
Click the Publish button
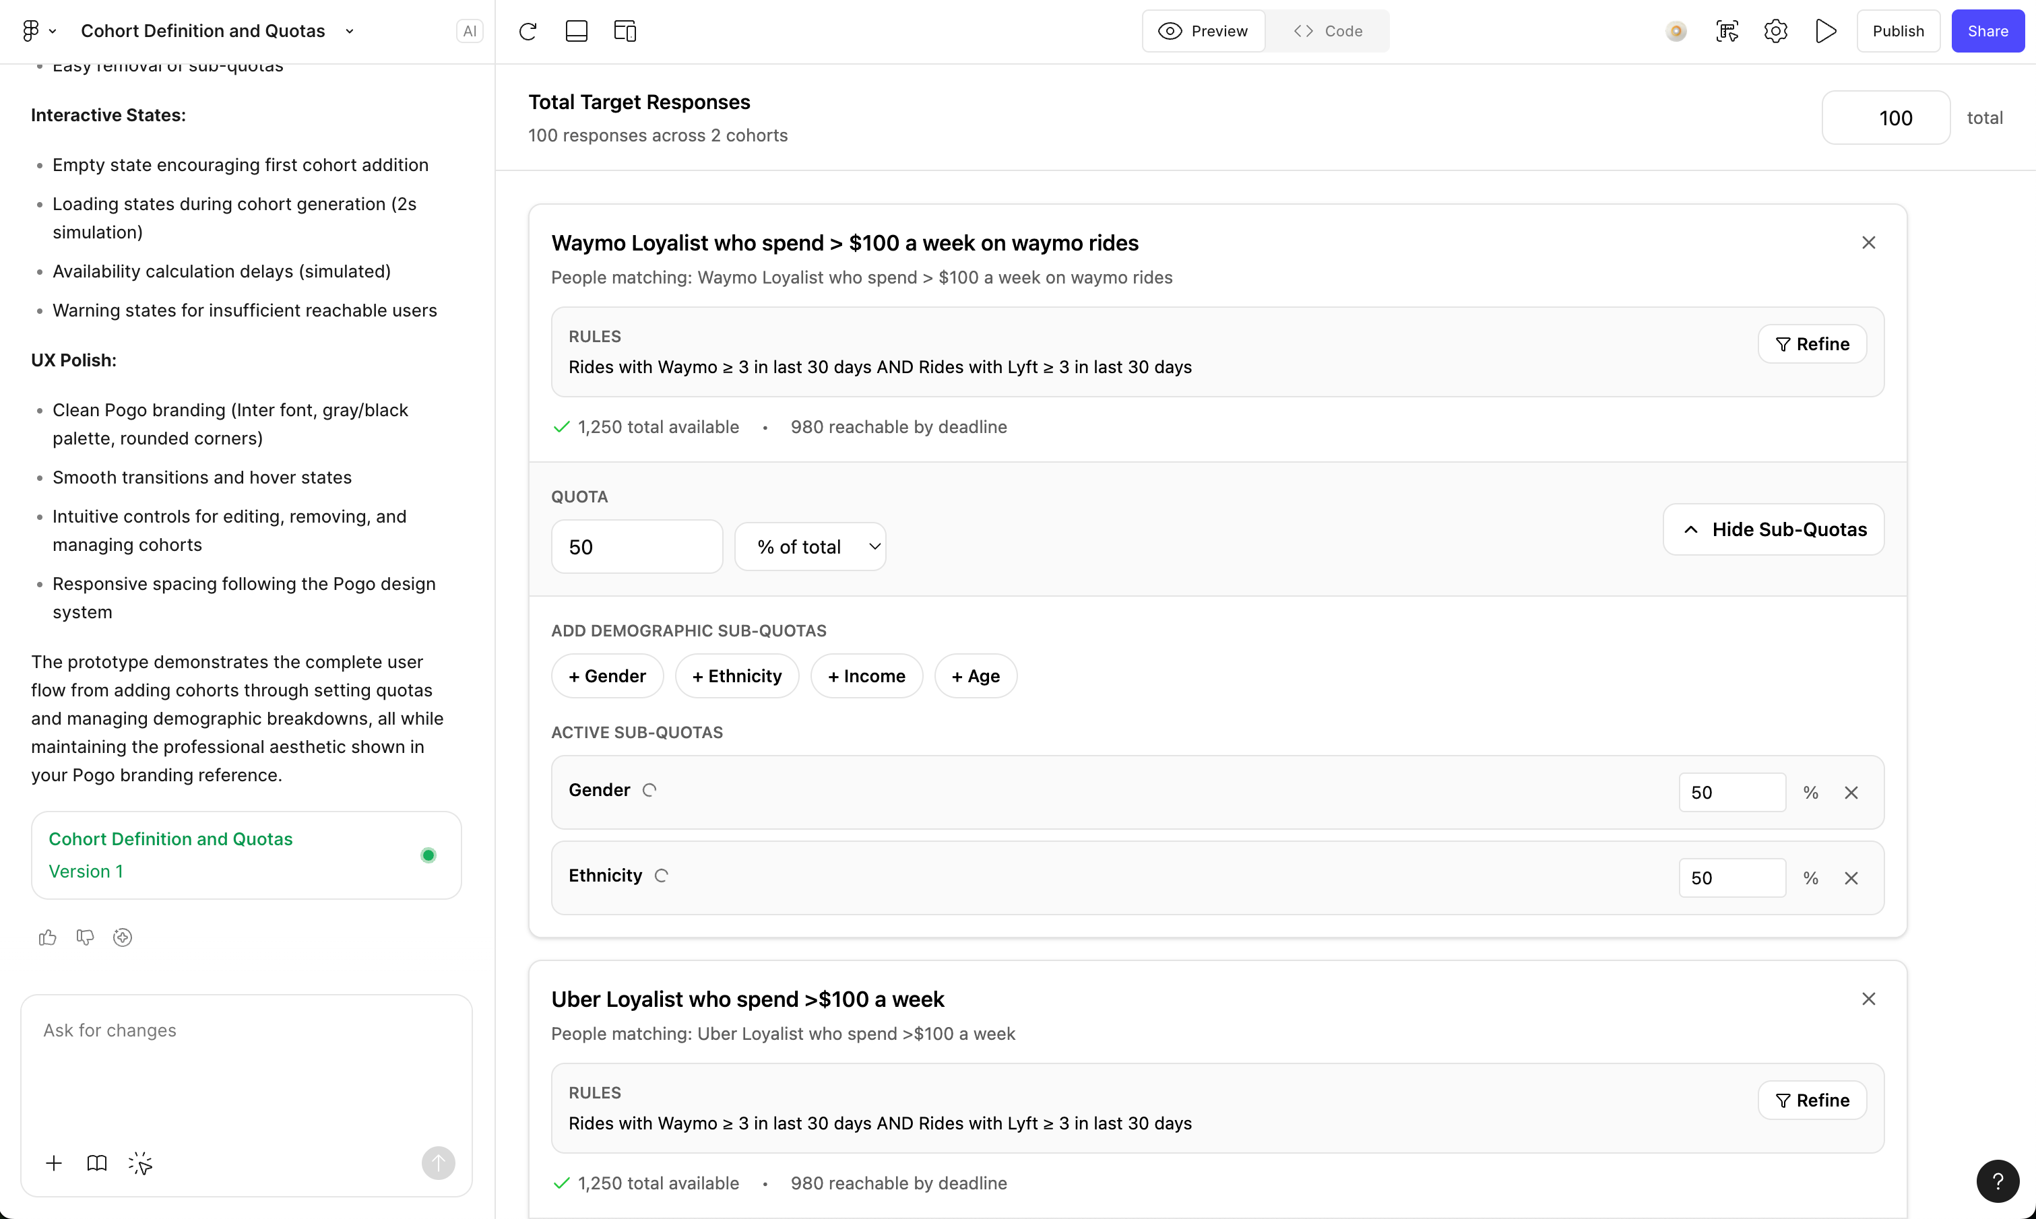[x=1898, y=31]
